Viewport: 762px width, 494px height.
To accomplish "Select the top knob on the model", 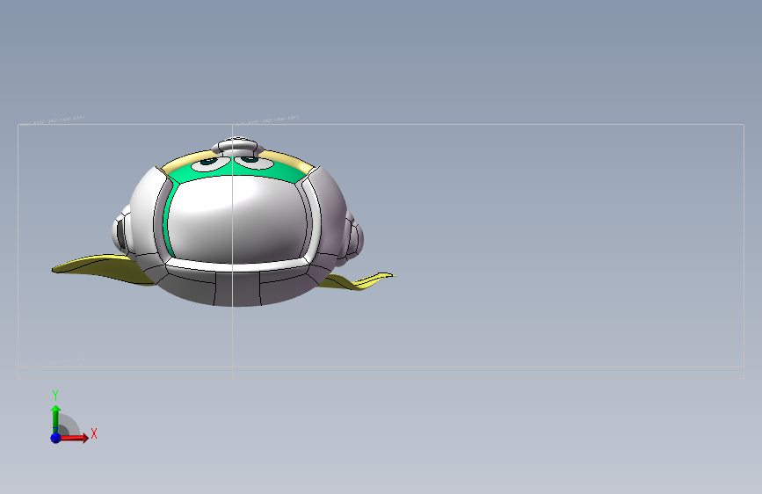I will [x=237, y=145].
